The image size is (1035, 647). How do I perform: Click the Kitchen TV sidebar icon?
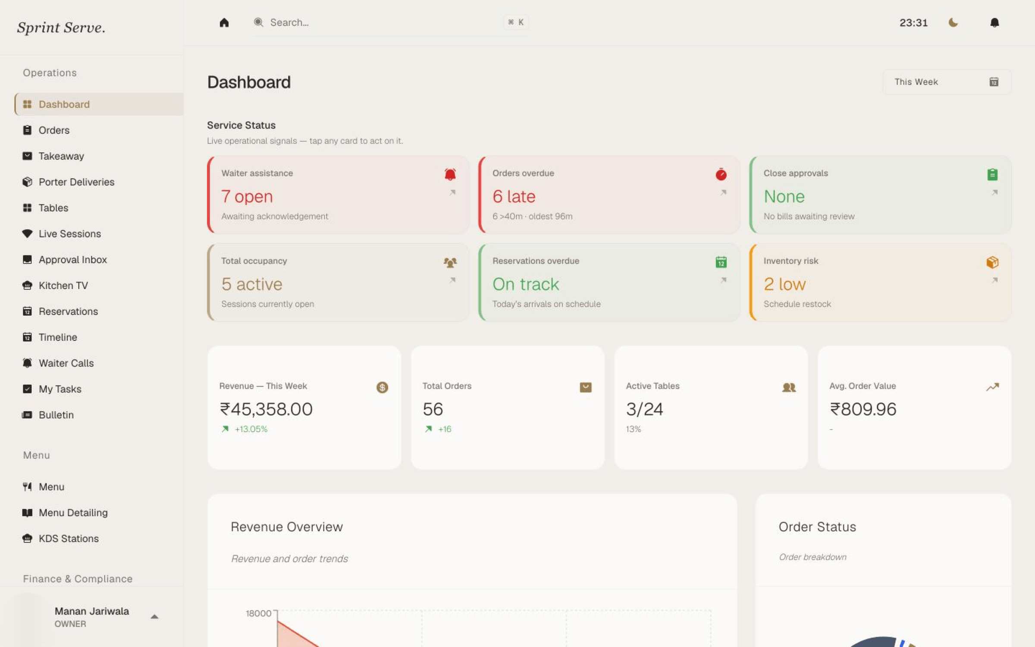(x=27, y=286)
